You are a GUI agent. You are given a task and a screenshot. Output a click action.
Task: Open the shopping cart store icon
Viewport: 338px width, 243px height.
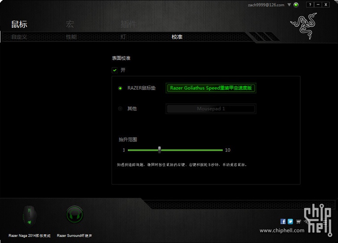coord(298,222)
